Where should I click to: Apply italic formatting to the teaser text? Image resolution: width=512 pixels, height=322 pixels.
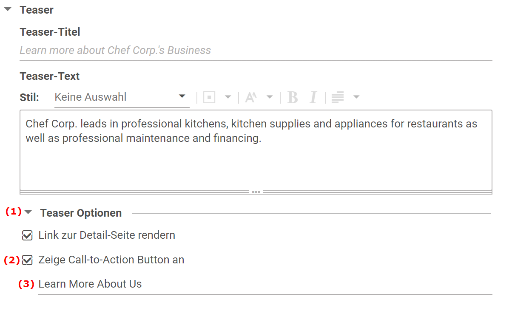tap(313, 97)
